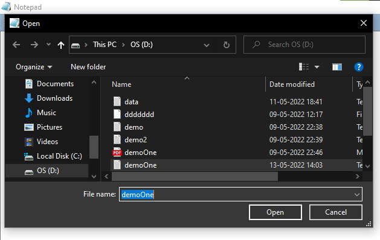Viewport: 380px width, 240px height.
Task: Refresh the OS (D:) folder view
Action: [226, 45]
